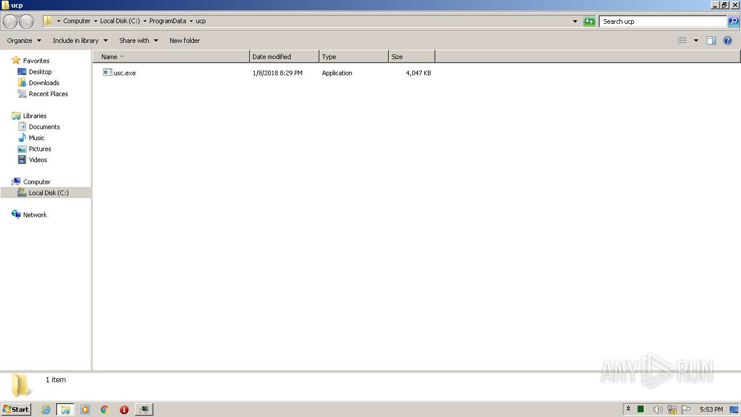This screenshot has height=417, width=741.
Task: Sort by the Type column
Action: 354,57
